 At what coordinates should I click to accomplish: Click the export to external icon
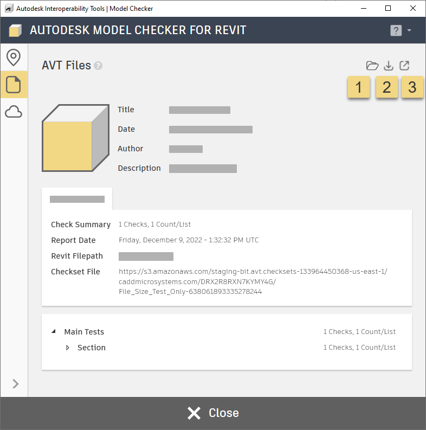point(404,66)
